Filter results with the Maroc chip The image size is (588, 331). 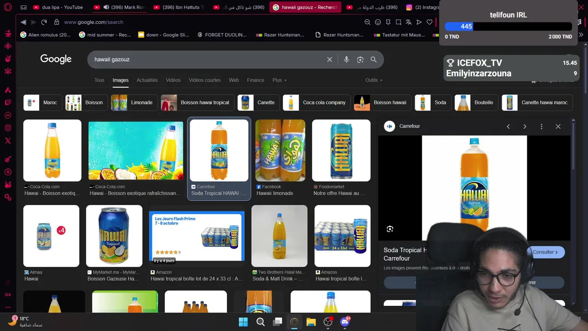(x=43, y=103)
